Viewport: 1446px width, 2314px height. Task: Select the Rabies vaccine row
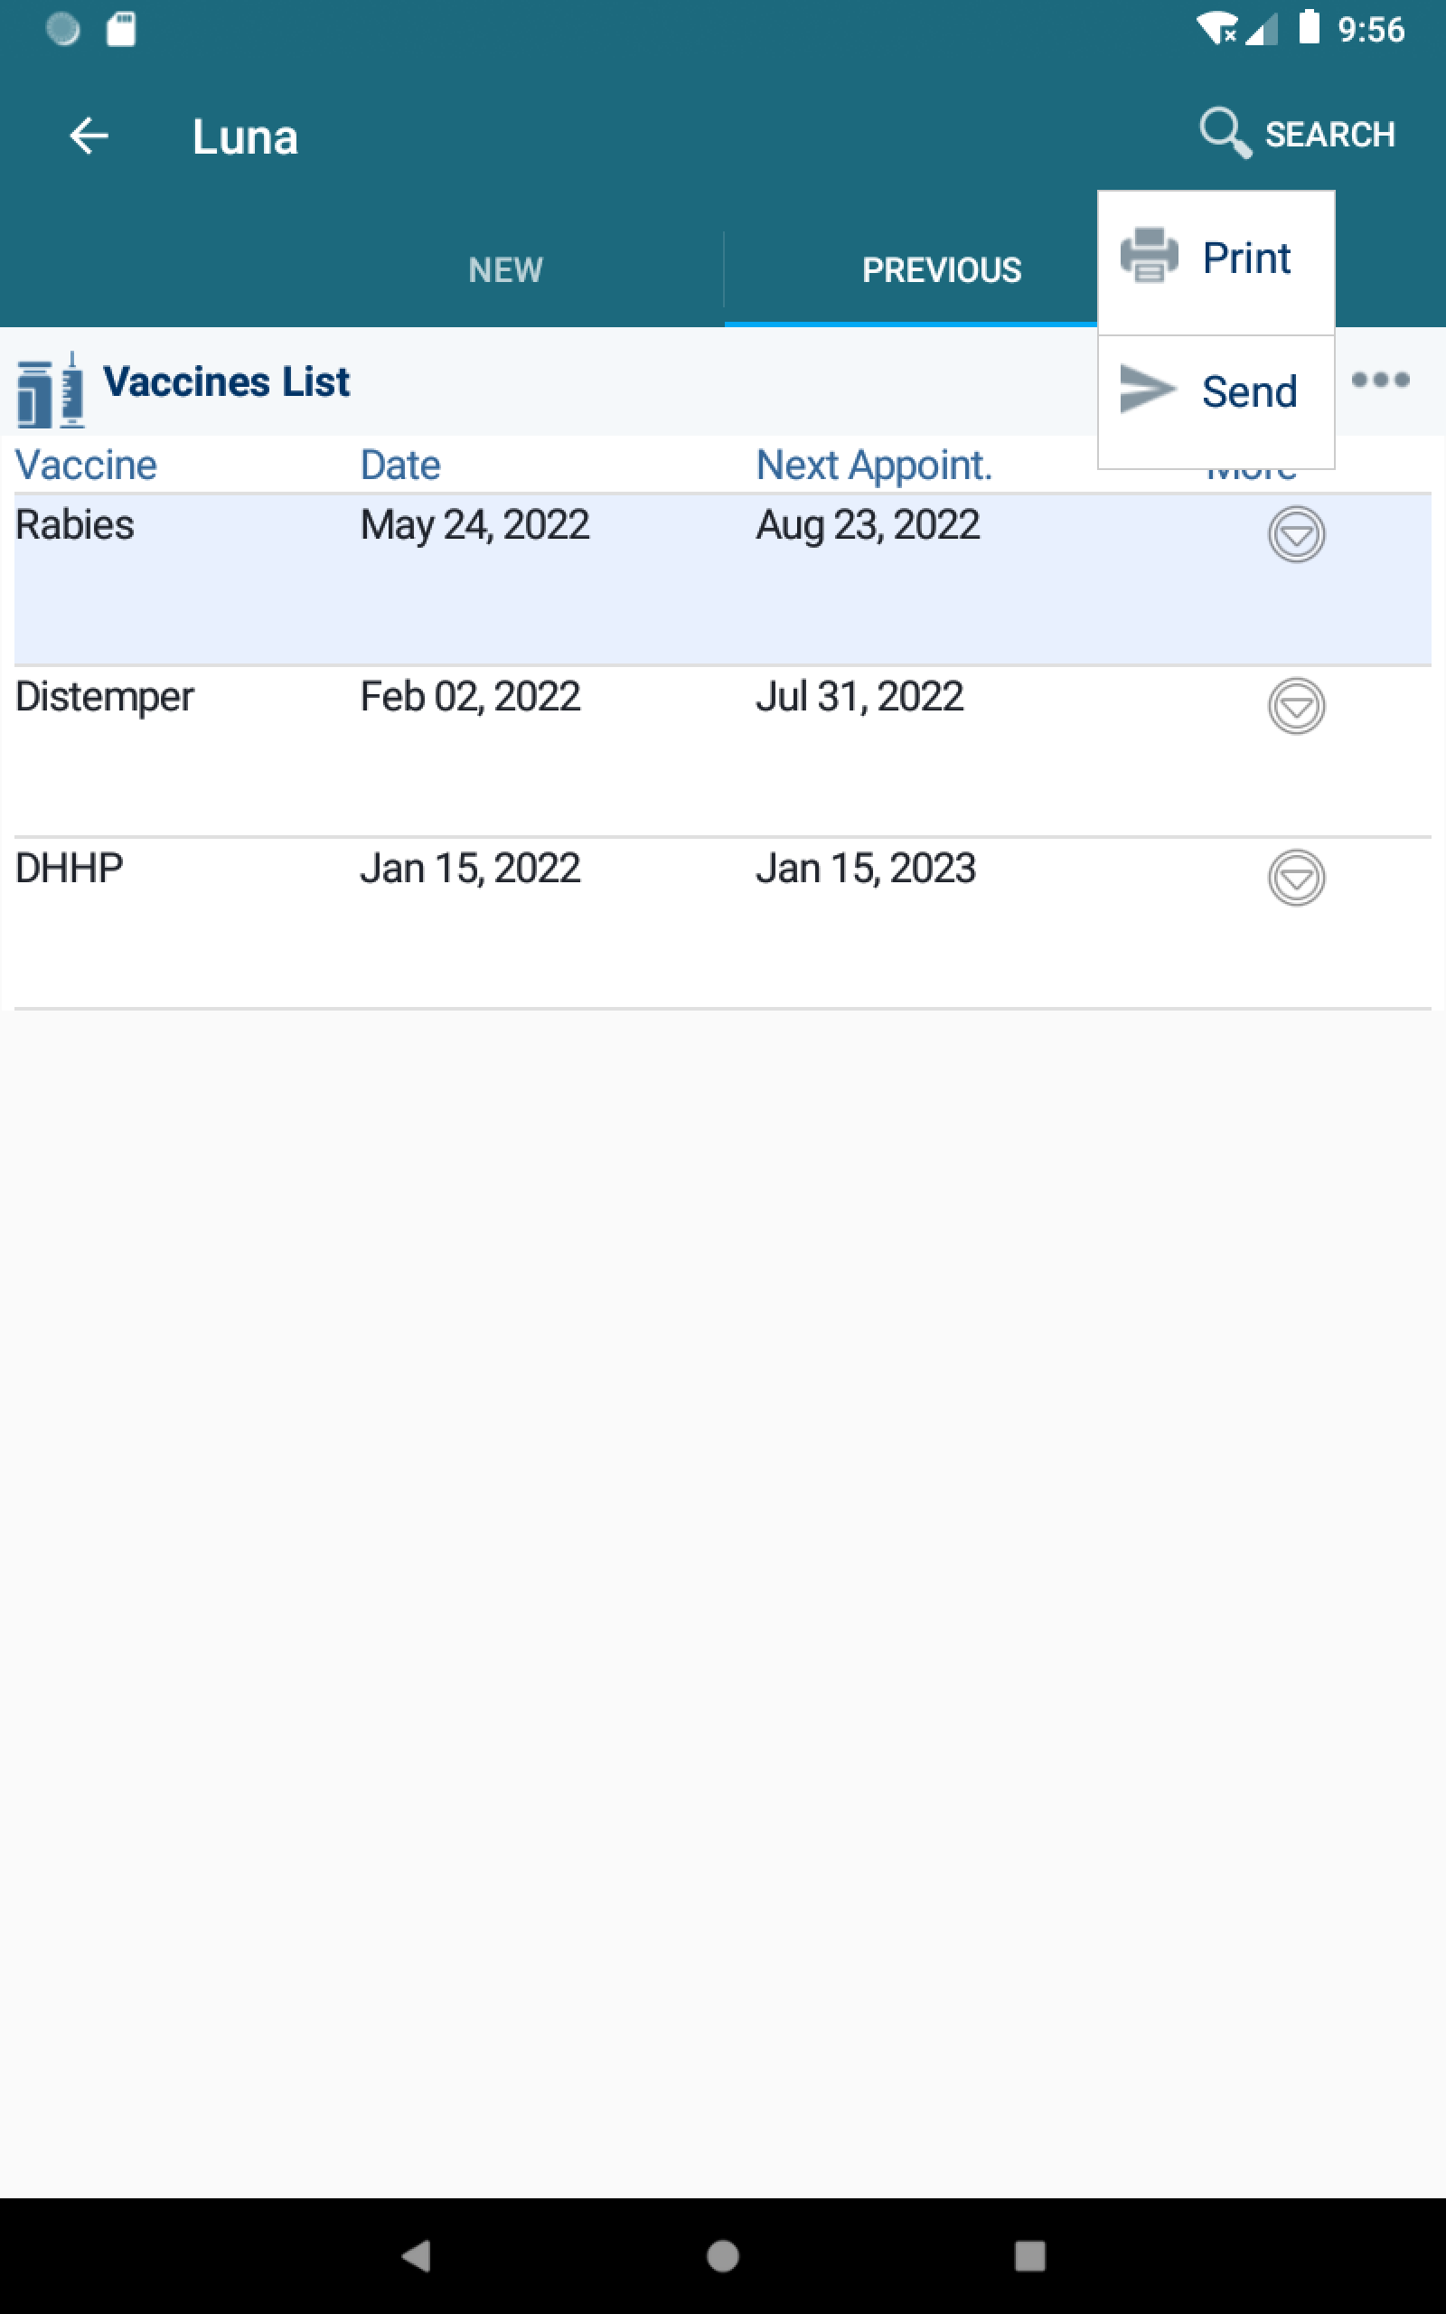point(723,579)
